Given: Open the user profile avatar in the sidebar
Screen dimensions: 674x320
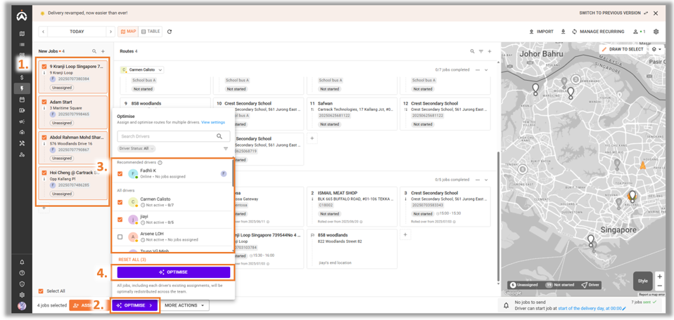Looking at the screenshot, I should (x=22, y=306).
